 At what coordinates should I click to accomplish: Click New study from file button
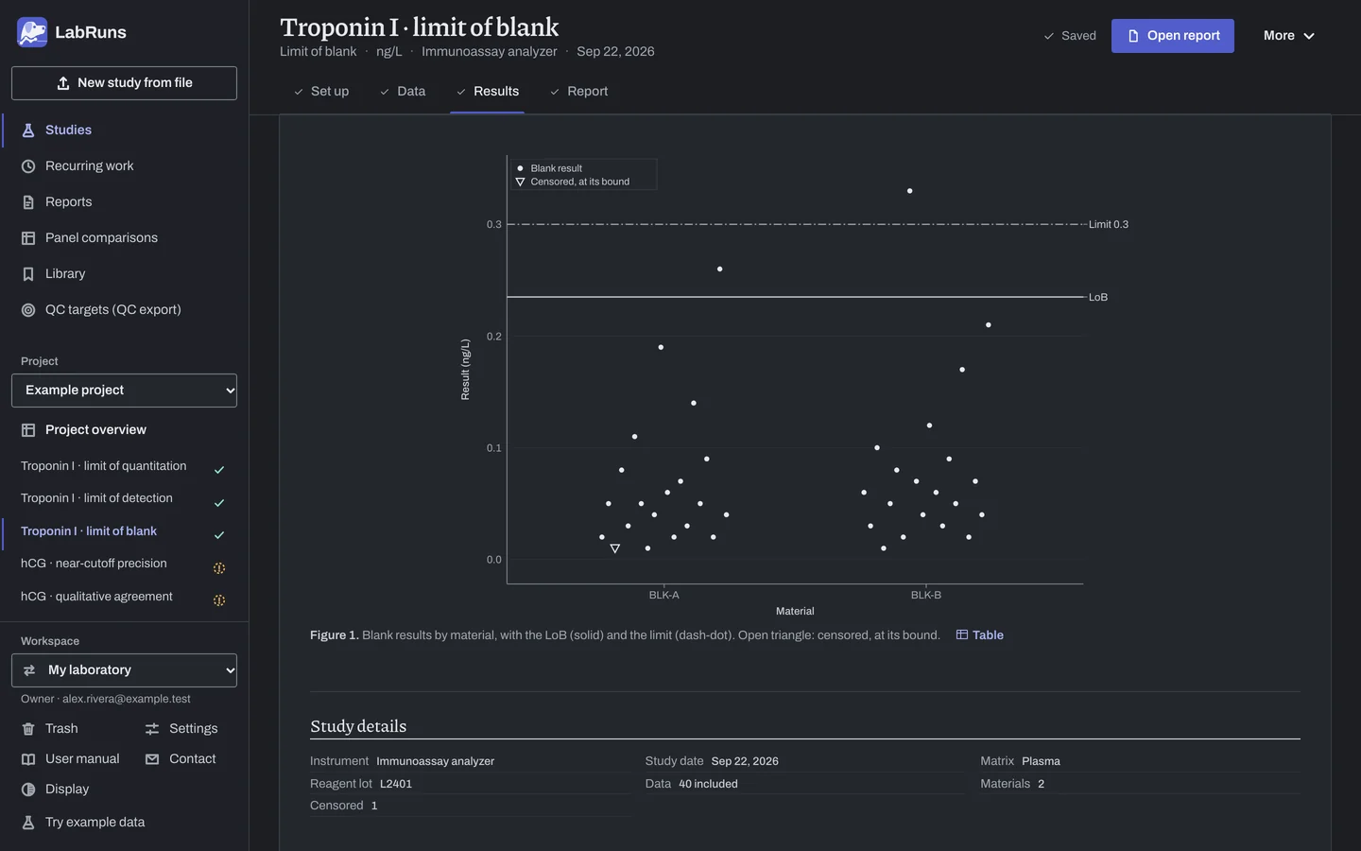[124, 83]
